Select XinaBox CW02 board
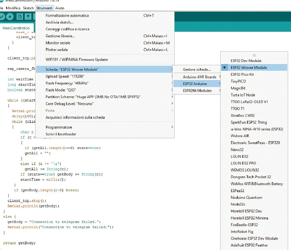 click(x=254, y=116)
